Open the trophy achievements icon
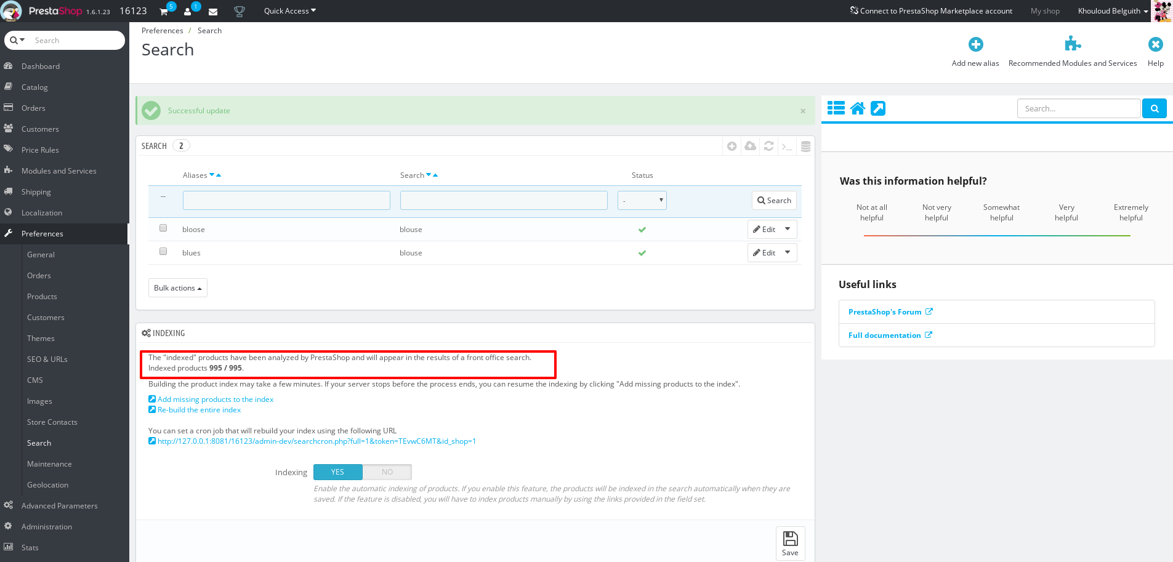This screenshot has height=562, width=1173. [240, 11]
